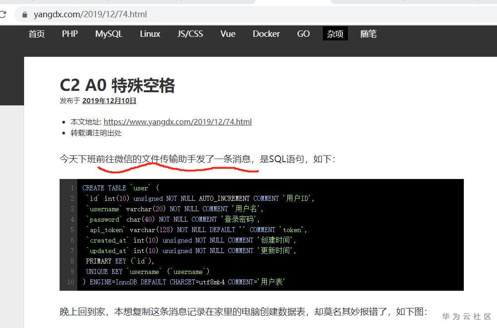Click the padlock site-security icon
497x328 pixels.
pyautogui.click(x=25, y=15)
